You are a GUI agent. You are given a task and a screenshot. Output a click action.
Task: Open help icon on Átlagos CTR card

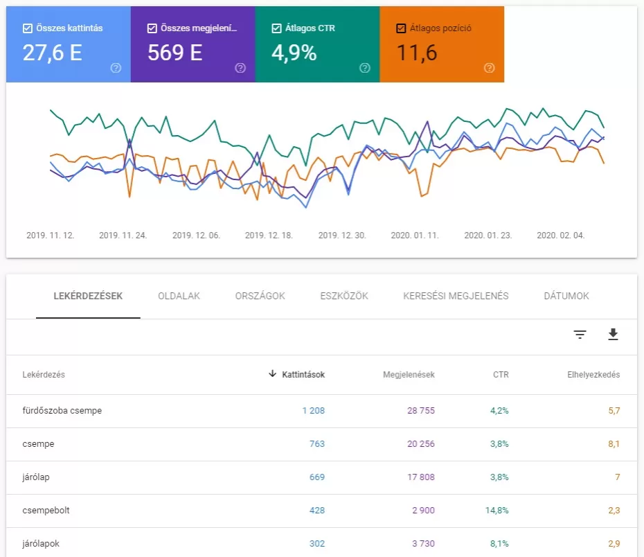365,68
